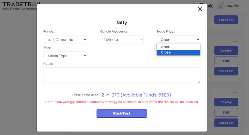Click the upper Deploy button
Viewport: 249px width, 135px height.
coord(226,51)
